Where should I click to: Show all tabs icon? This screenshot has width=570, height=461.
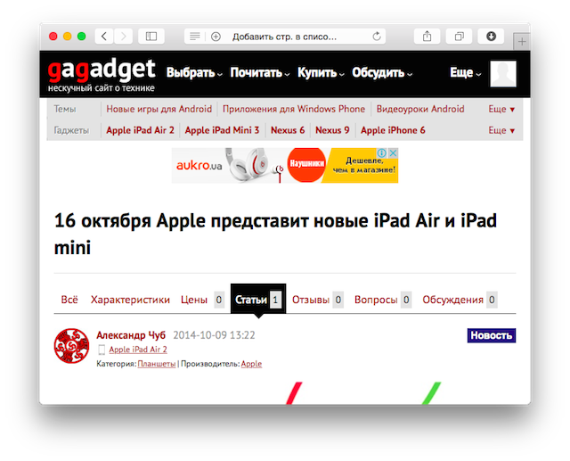460,37
